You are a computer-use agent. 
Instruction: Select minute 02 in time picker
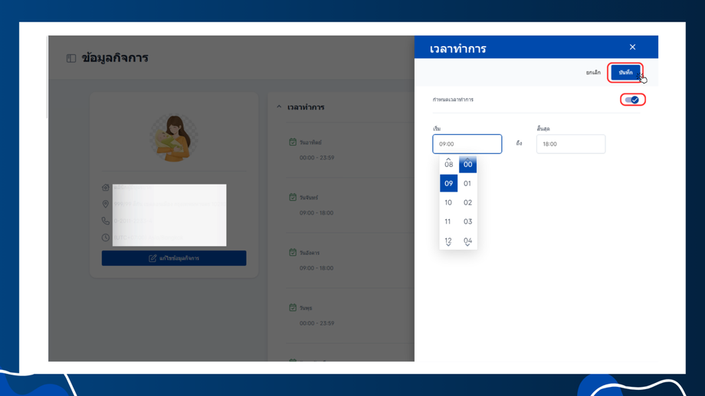467,203
